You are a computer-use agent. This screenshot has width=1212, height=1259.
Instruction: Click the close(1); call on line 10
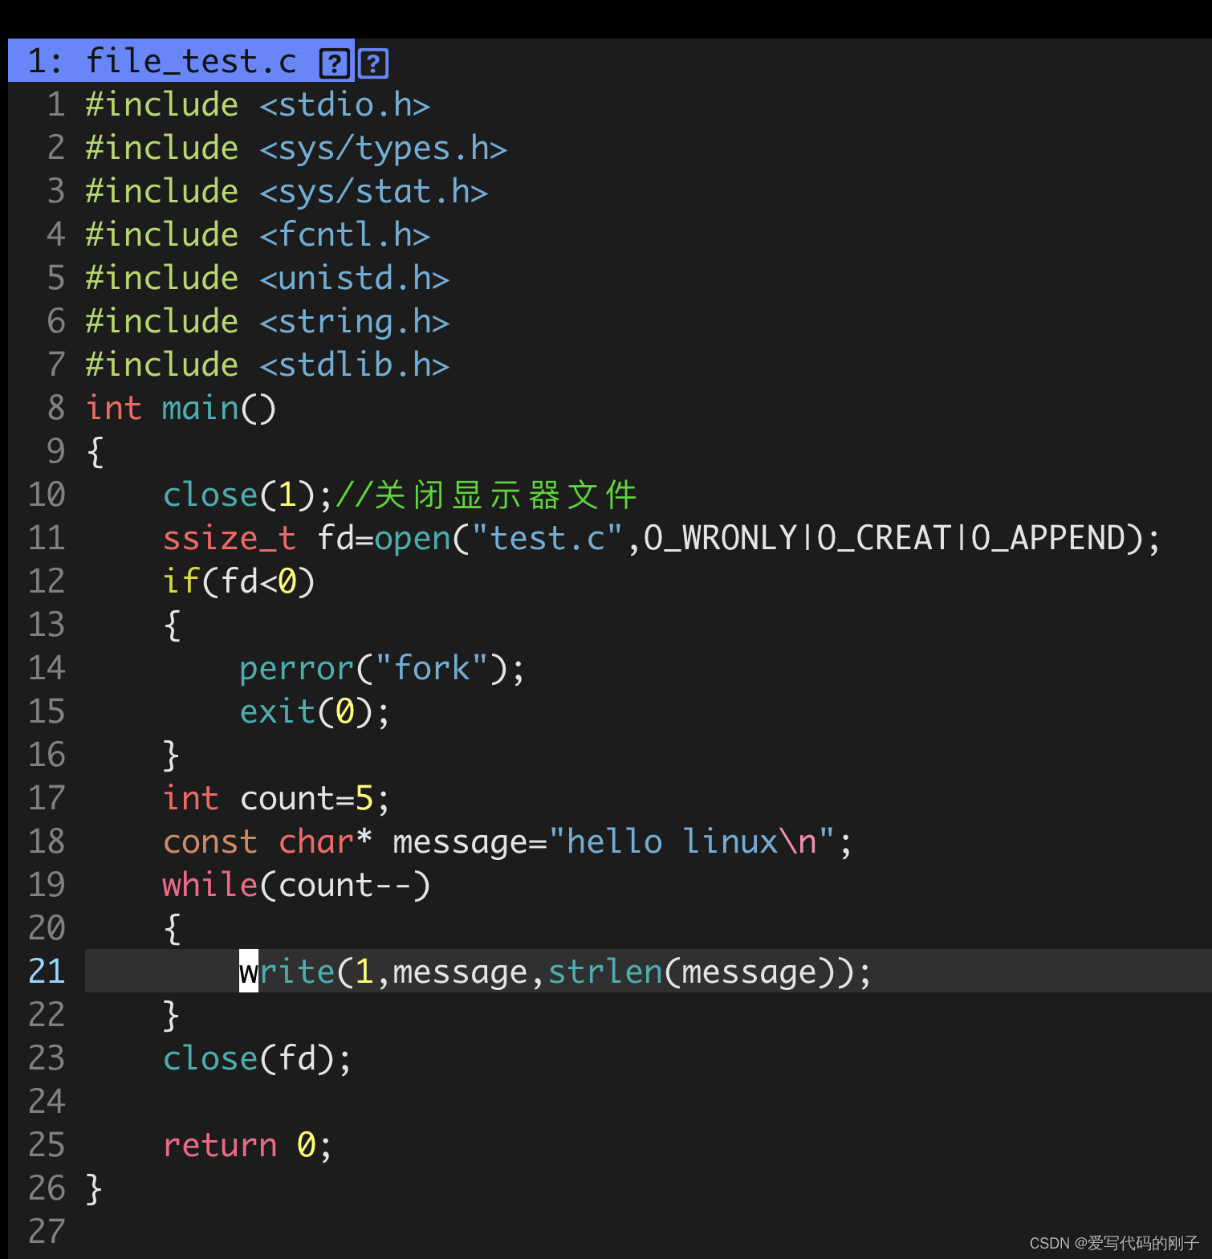(247, 495)
